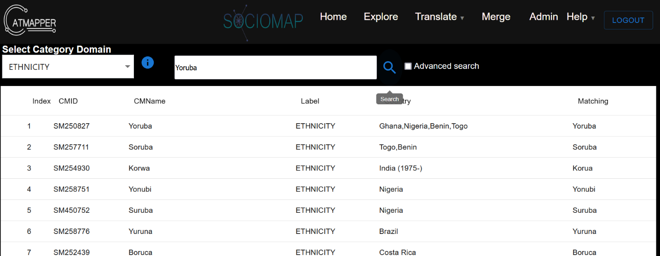
Task: Open the Explore page
Action: (x=381, y=17)
